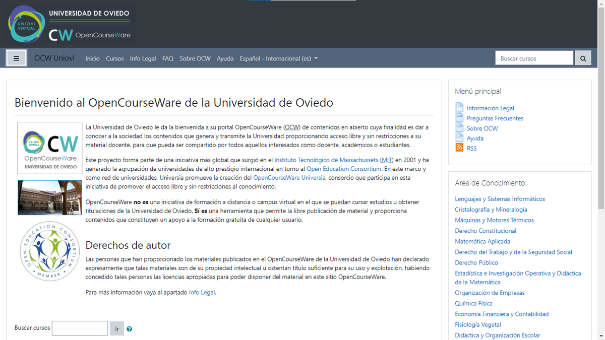Click the Area de Conocimiento block title
This screenshot has width=605, height=340.
pos(490,183)
